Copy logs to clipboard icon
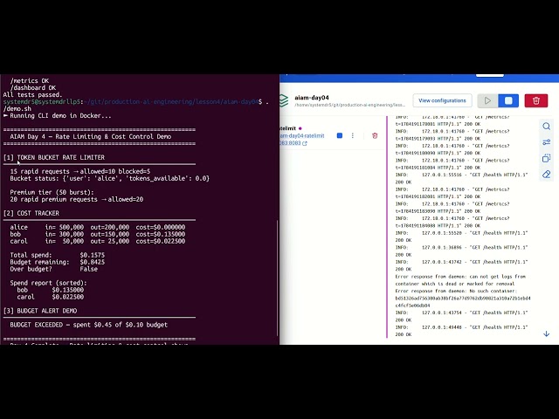 pos(546,158)
